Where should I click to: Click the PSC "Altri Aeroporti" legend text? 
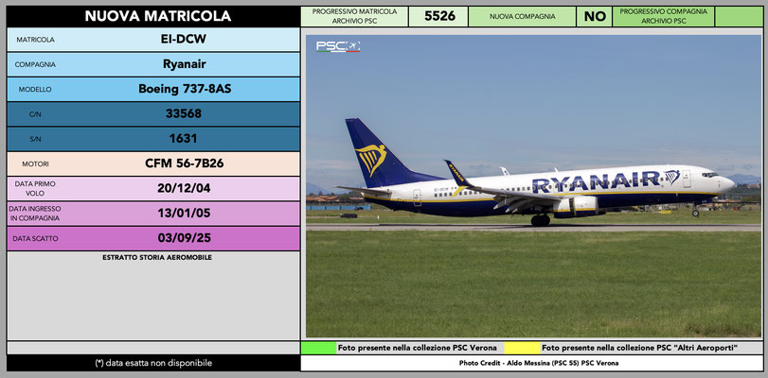tap(639, 348)
